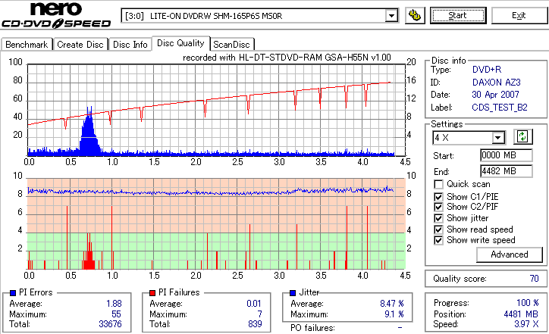Open the Create Disc tab
The height and width of the screenshot is (334, 549).
[x=80, y=45]
